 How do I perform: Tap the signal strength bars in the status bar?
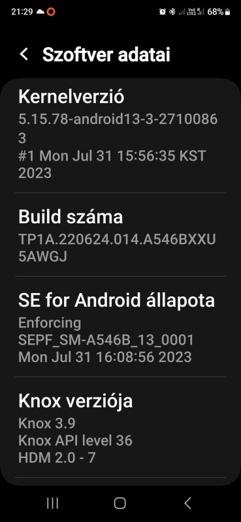tap(182, 12)
